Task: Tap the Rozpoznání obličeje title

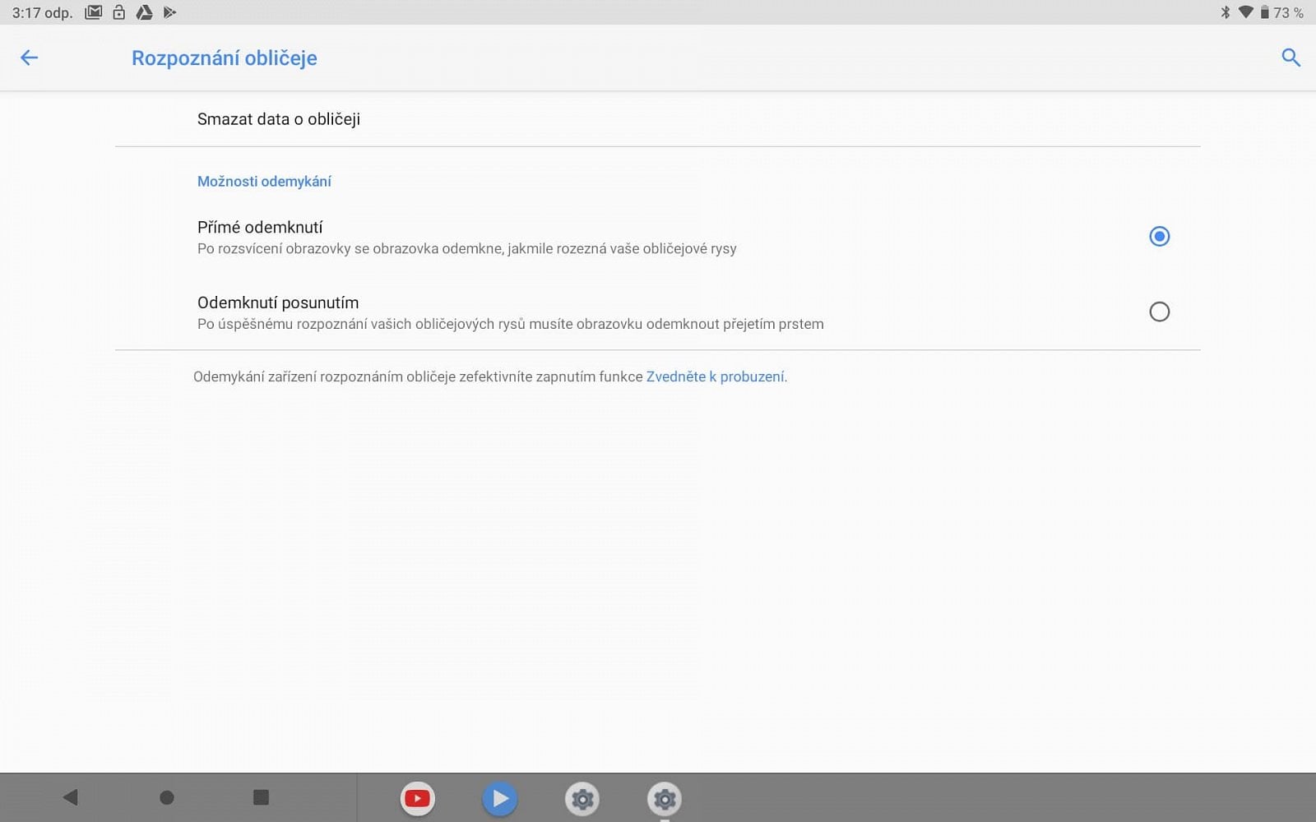Action: (x=225, y=58)
